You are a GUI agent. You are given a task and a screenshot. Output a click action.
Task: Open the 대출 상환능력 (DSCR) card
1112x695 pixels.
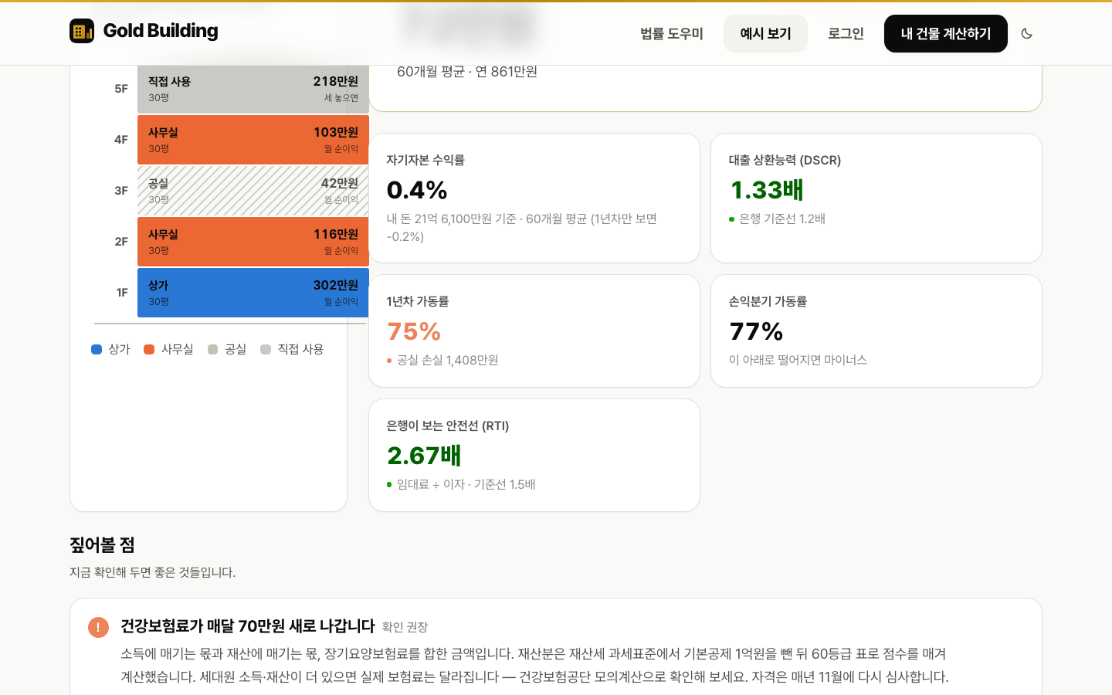(876, 198)
